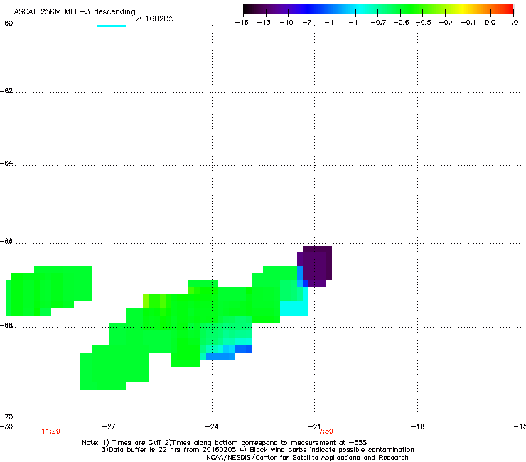526x462 pixels.
Task: Click the color bar label '-10'
Action: click(x=286, y=23)
